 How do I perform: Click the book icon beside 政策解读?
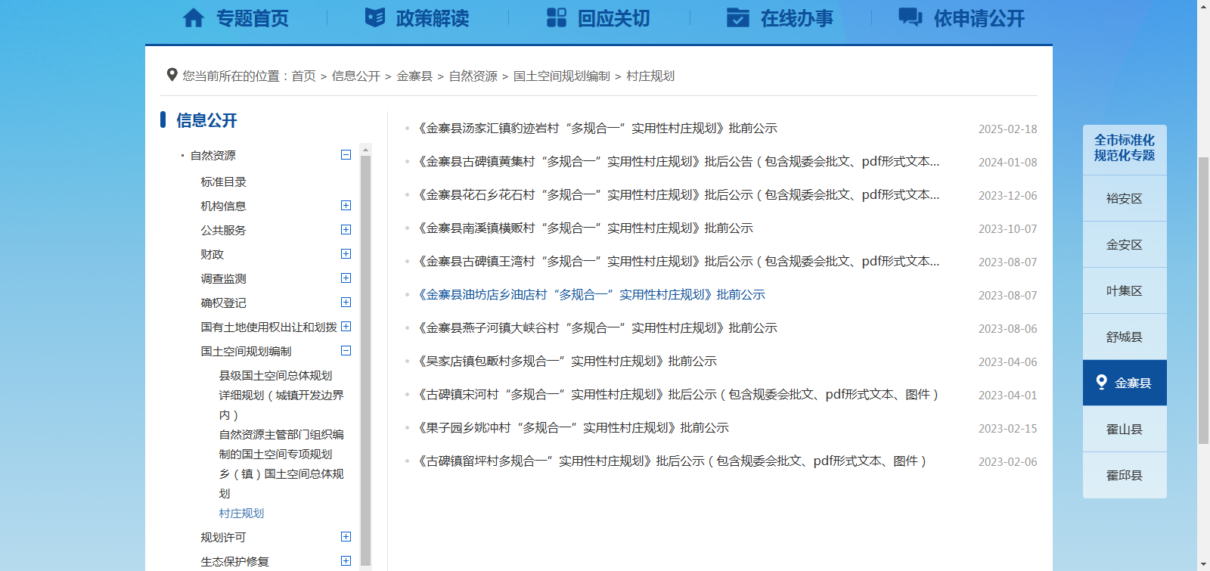pos(375,17)
